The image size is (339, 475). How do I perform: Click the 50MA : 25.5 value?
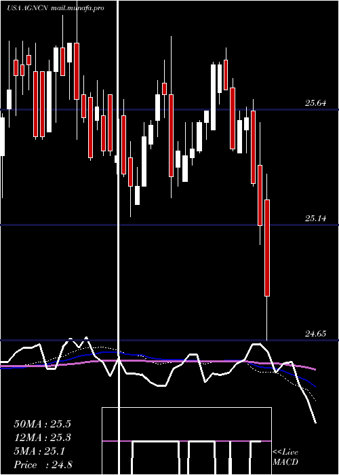pos(42,424)
